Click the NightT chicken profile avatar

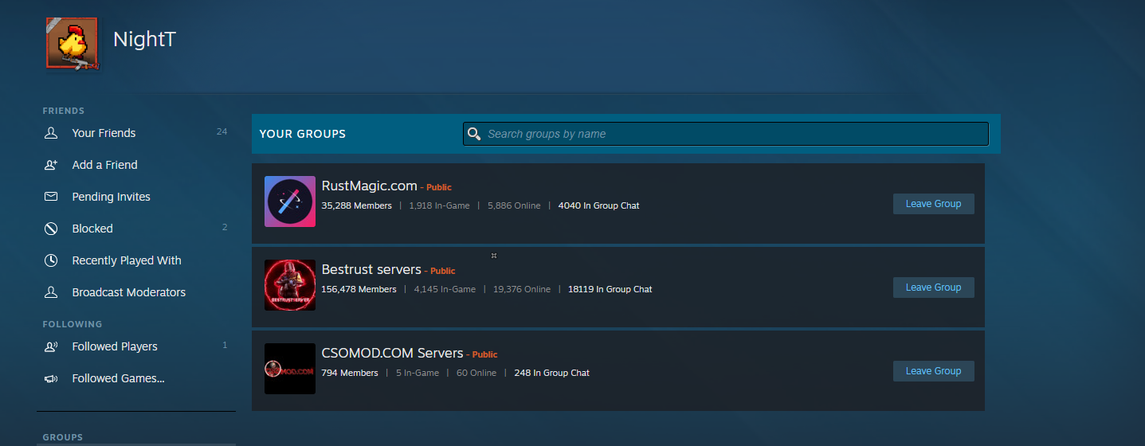[71, 43]
